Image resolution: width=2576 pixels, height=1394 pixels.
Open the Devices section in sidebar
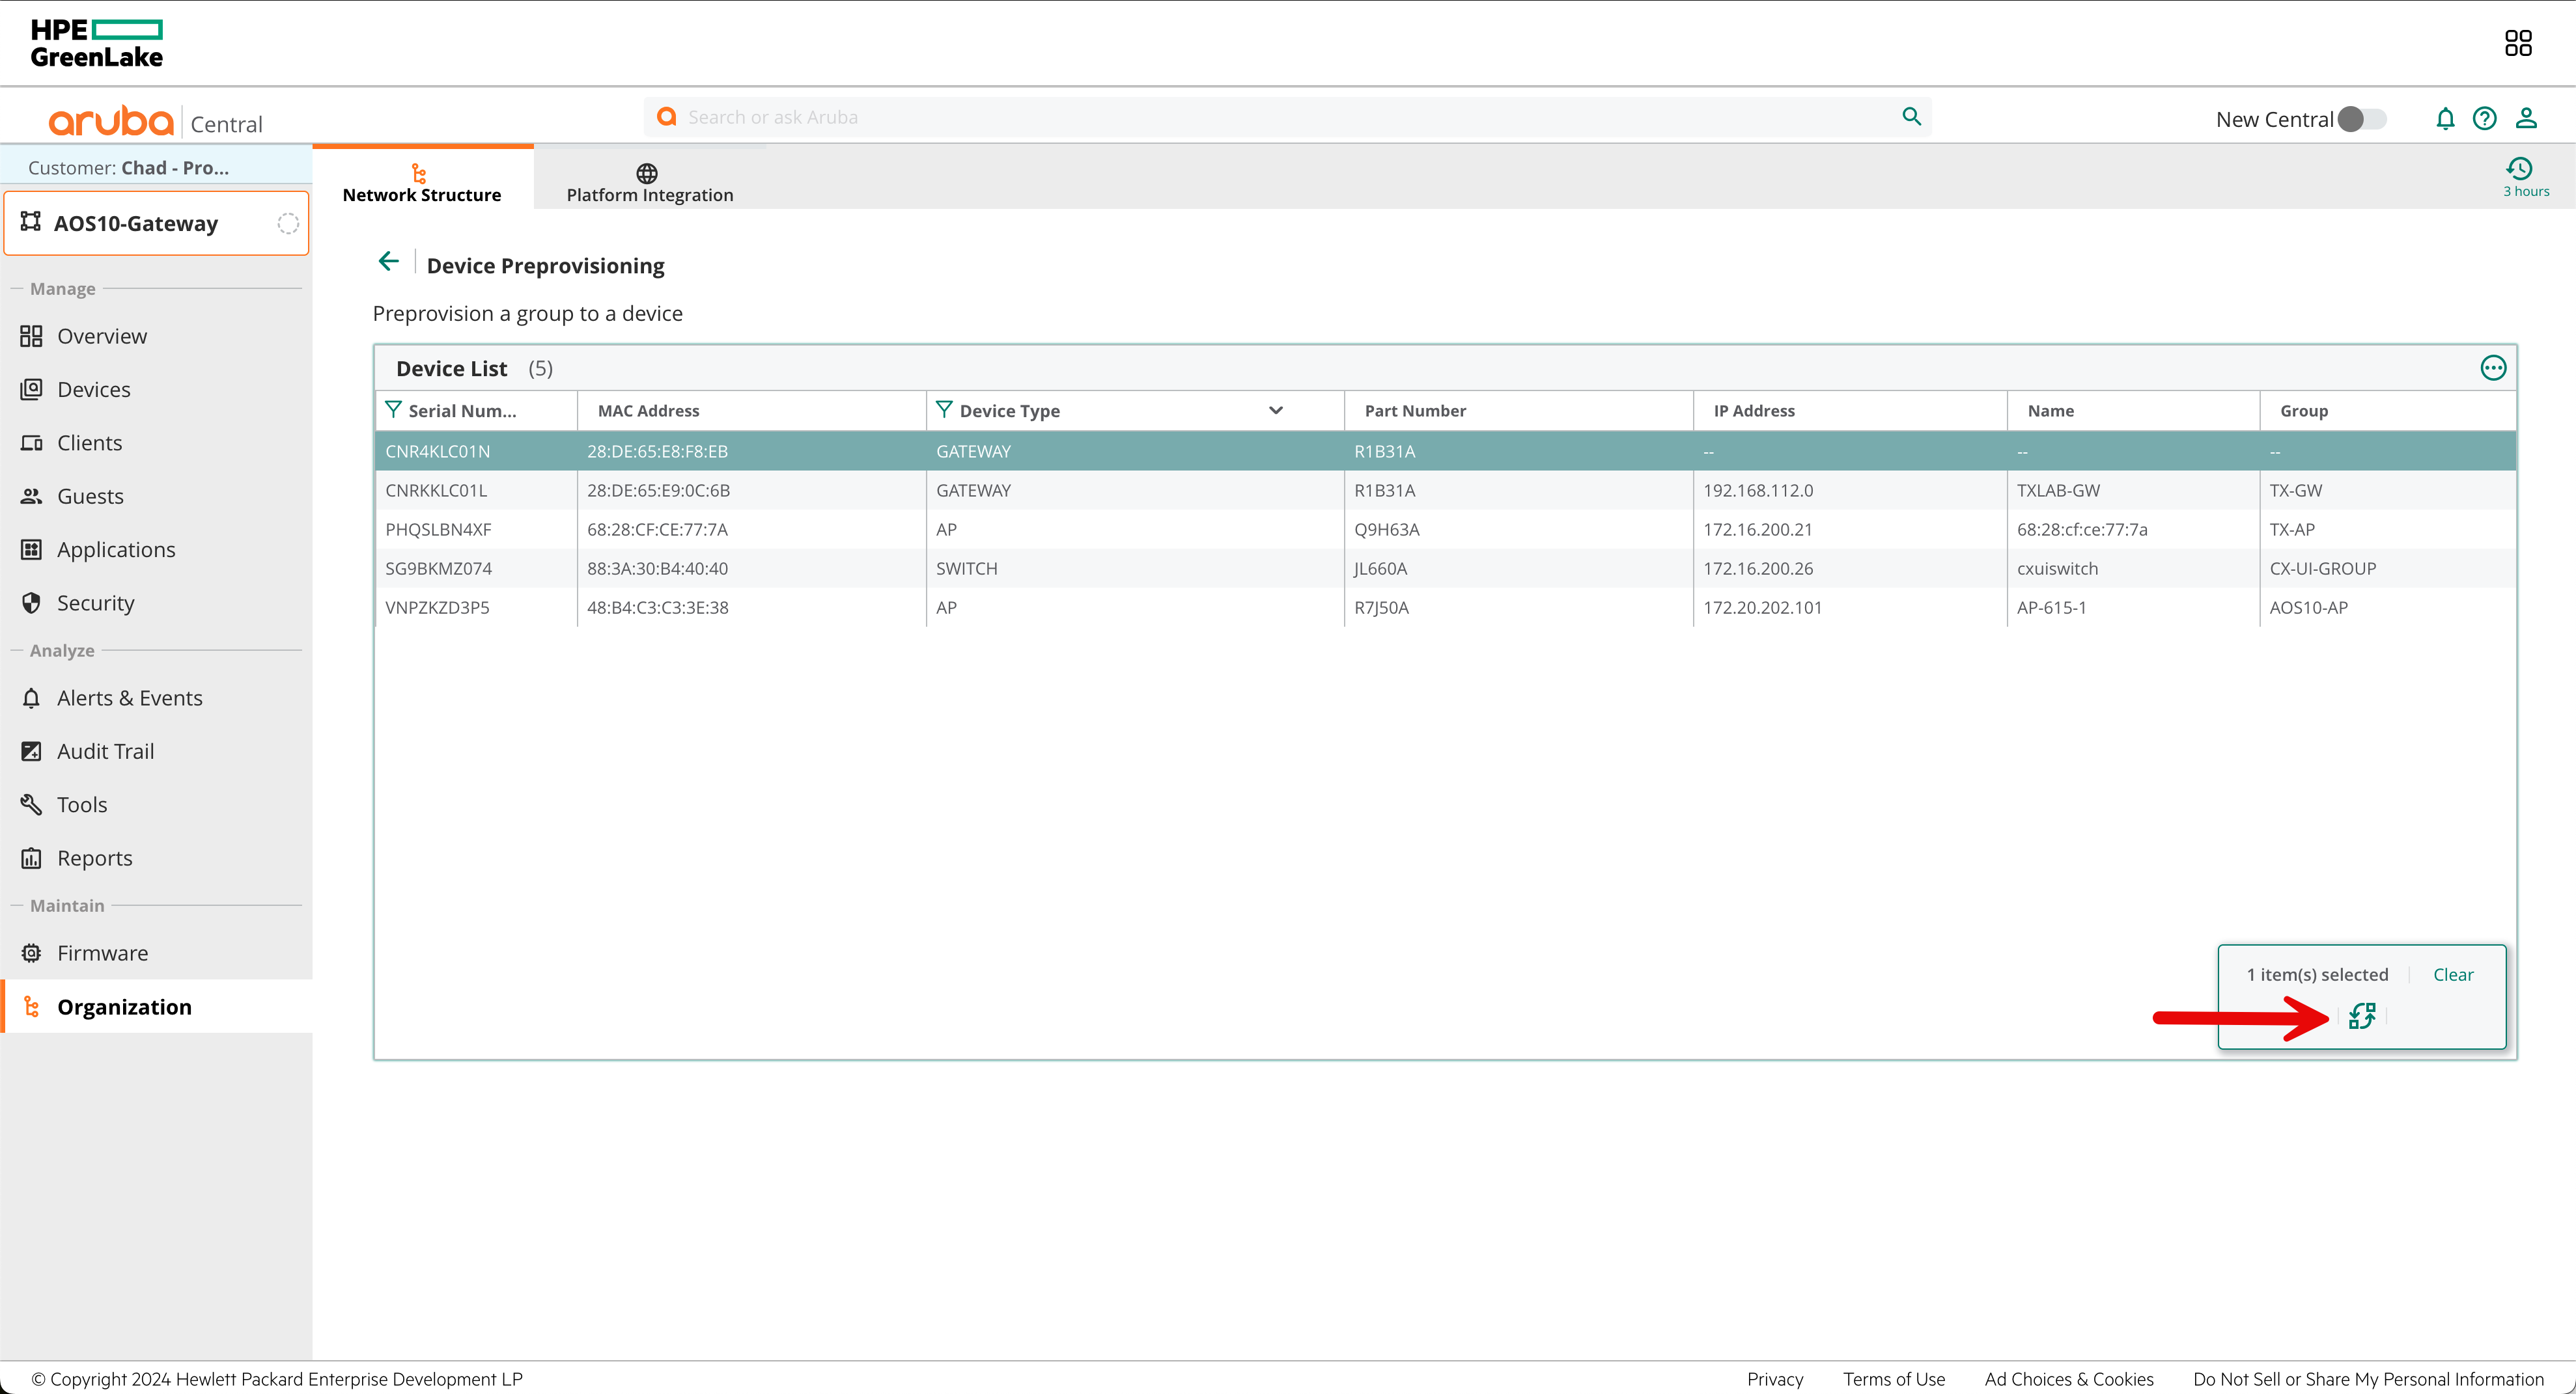pyautogui.click(x=93, y=389)
